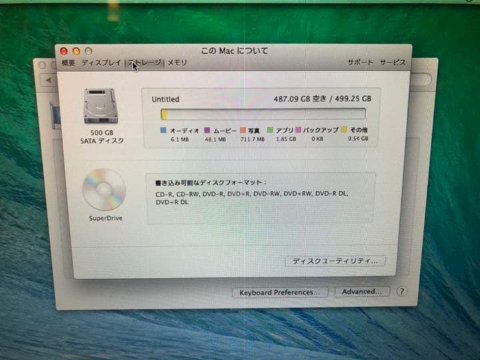Click the 1.85 GB アプリ value
The width and height of the screenshot is (480, 360).
click(x=286, y=139)
